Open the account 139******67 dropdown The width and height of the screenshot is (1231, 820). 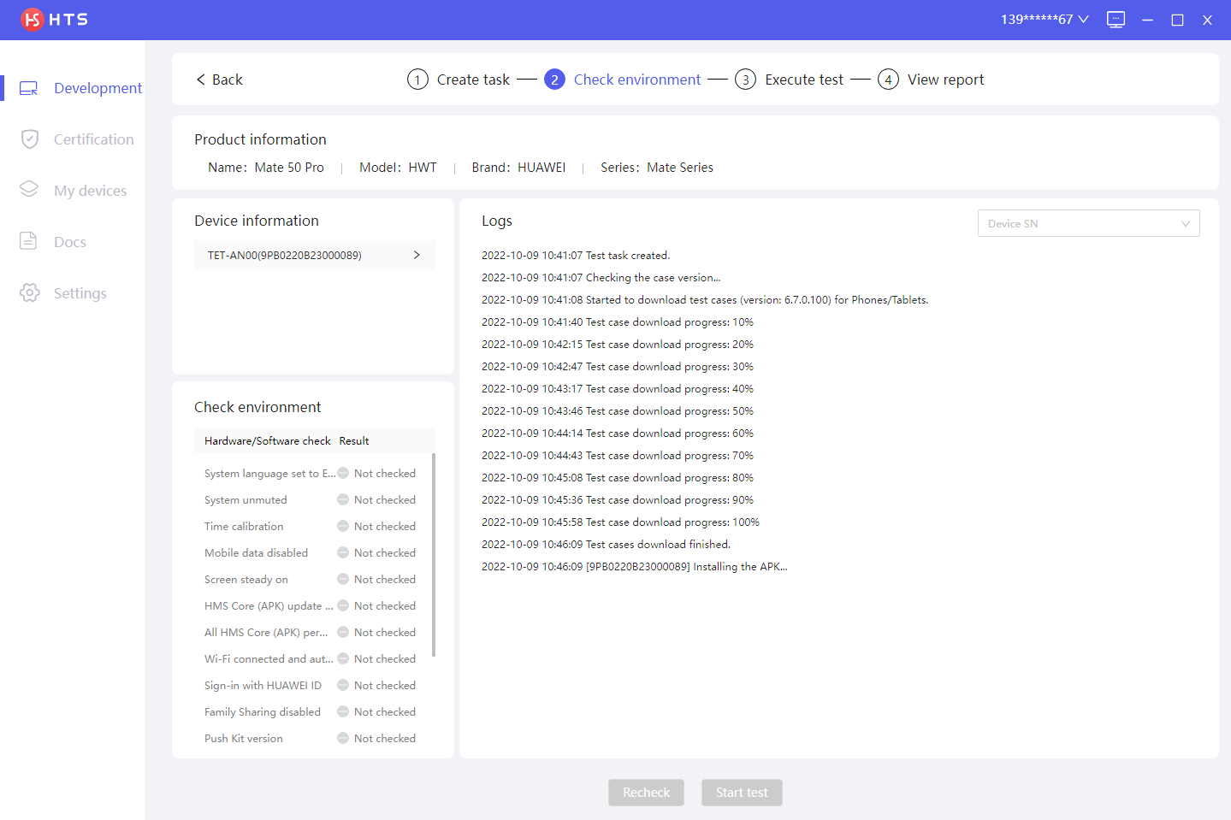(x=1045, y=19)
